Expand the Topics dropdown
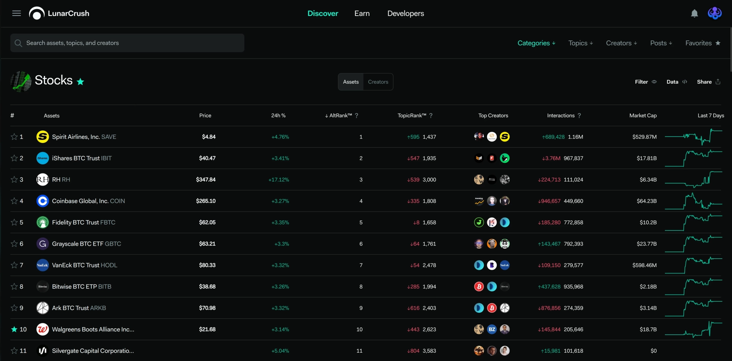This screenshot has height=361, width=732. [x=581, y=43]
